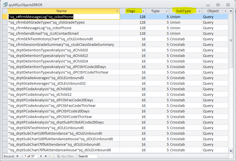Click the current record number box
The width and height of the screenshot is (236, 161).
coord(31,156)
